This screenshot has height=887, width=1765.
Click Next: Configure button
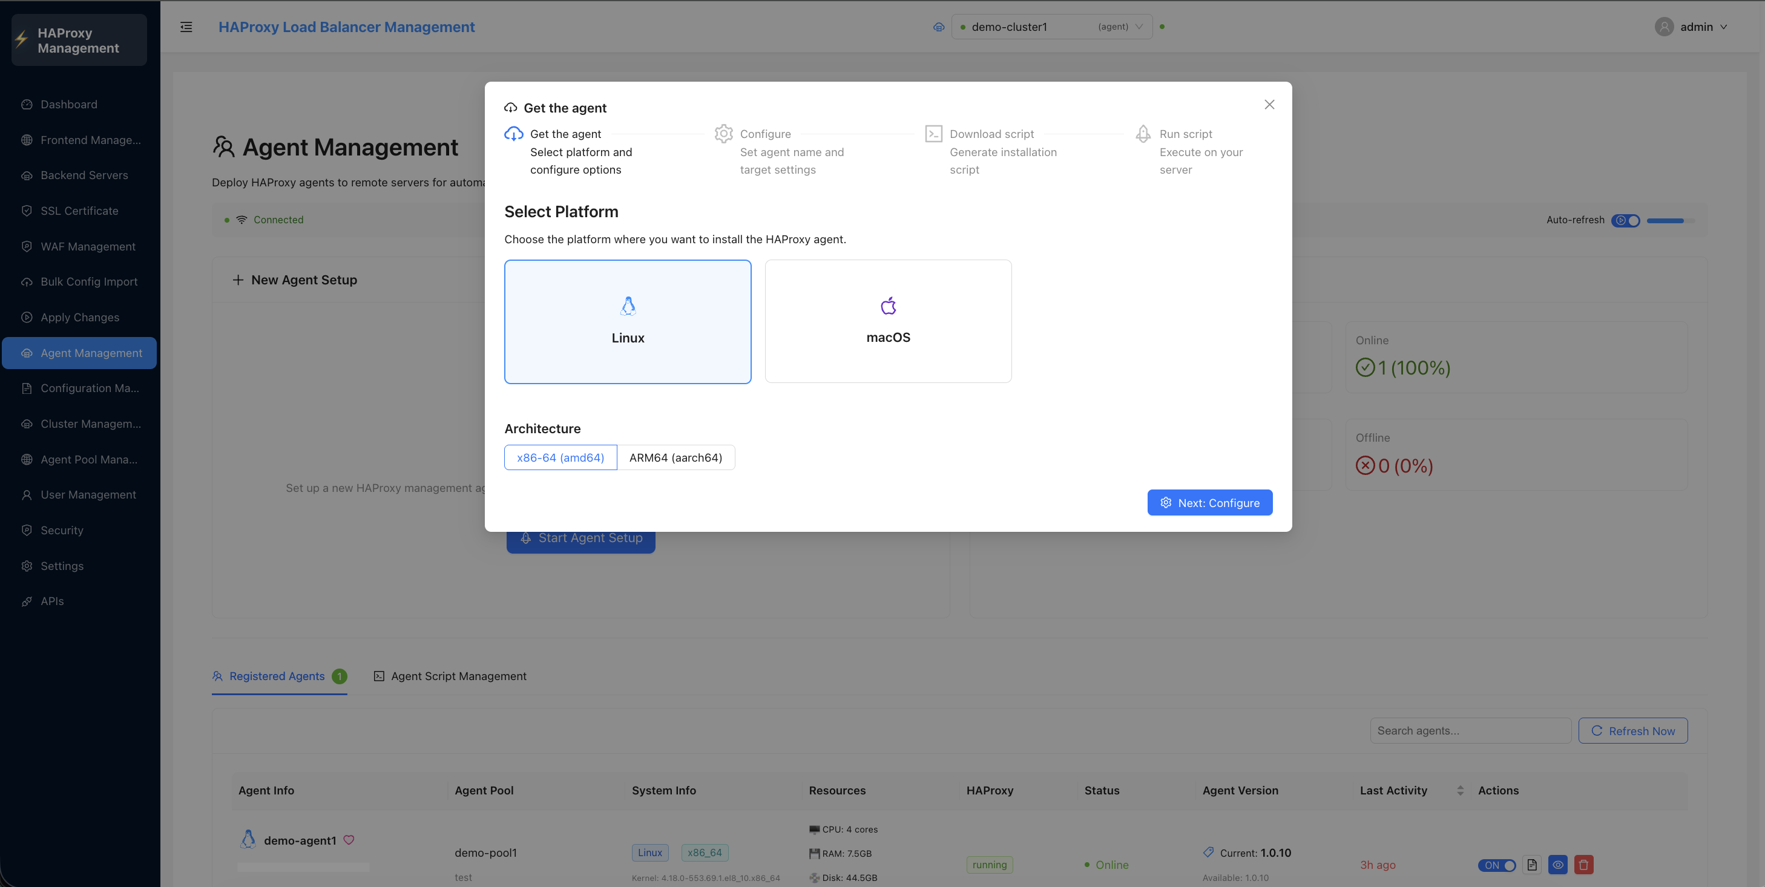coord(1210,503)
